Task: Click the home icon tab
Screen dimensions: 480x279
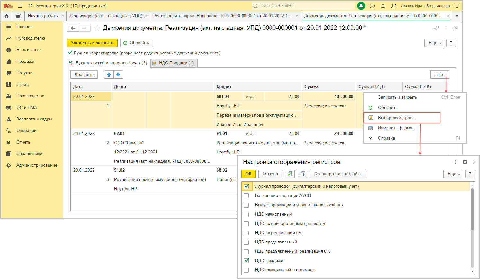Action: tap(6, 16)
